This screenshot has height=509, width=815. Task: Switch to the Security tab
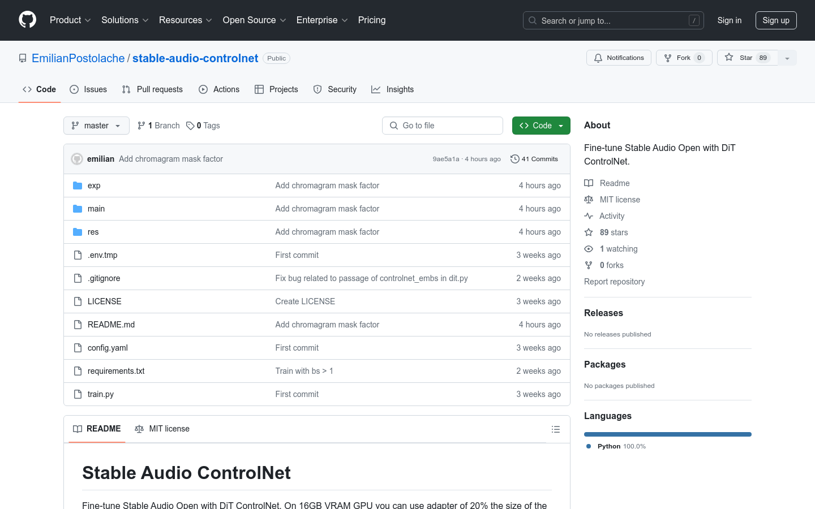(x=335, y=89)
